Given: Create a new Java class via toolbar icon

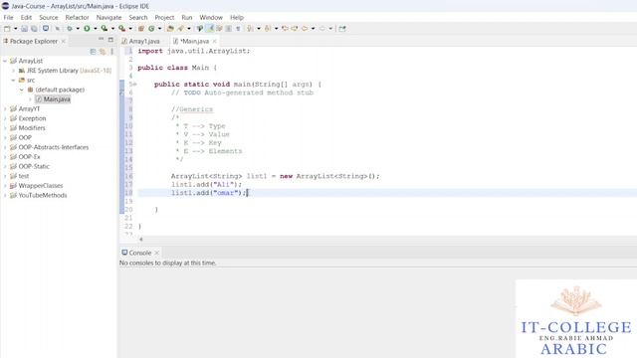Looking at the screenshot, I should pyautogui.click(x=151, y=29).
